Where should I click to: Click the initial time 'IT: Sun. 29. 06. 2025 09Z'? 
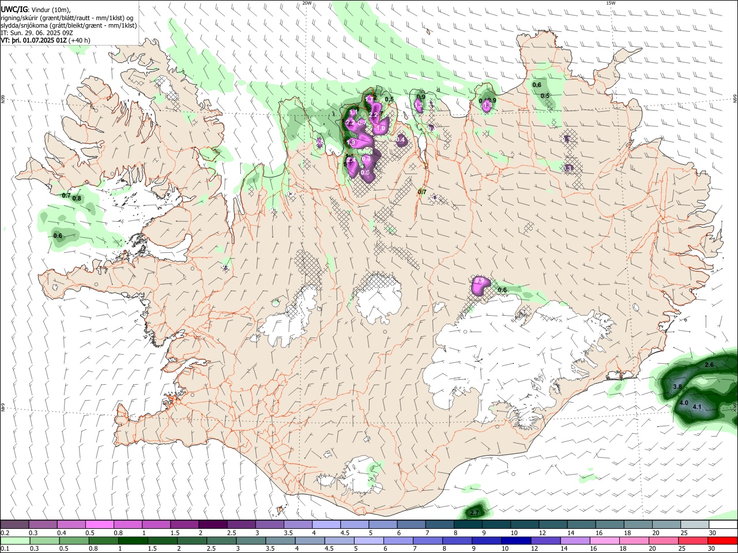click(37, 33)
